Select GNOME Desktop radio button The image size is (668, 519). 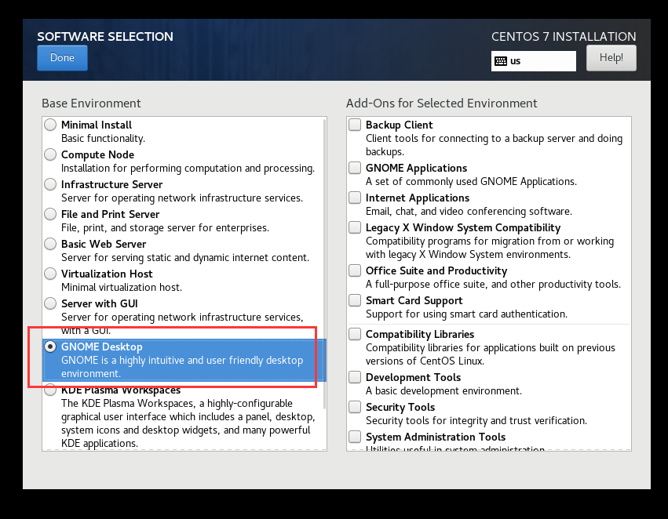pos(50,347)
